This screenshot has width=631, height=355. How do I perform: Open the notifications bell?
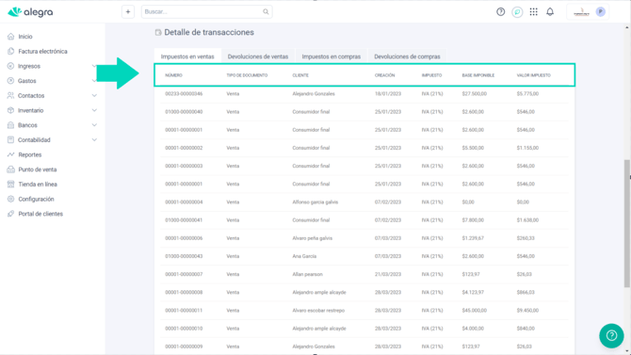pyautogui.click(x=550, y=12)
